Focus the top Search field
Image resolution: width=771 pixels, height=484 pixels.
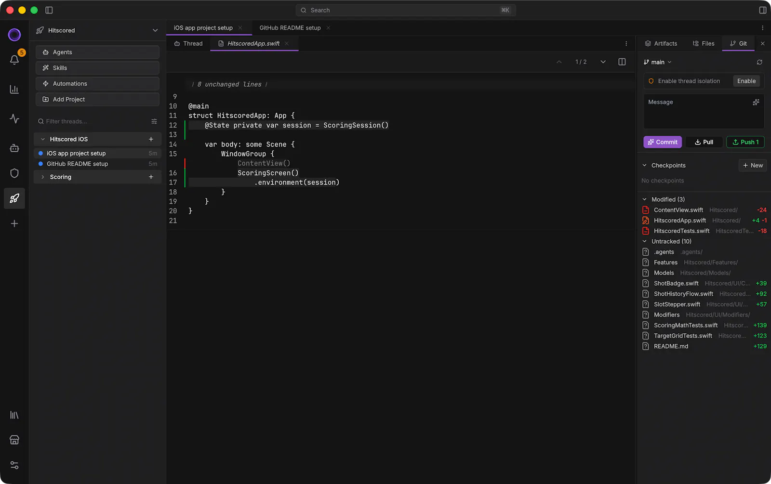406,10
